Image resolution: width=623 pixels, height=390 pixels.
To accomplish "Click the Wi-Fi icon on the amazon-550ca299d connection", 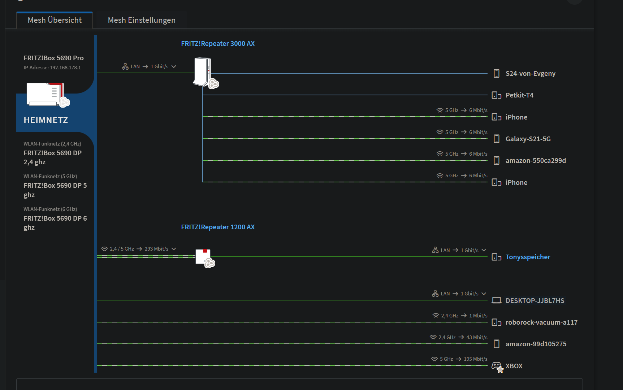I will 440,154.
